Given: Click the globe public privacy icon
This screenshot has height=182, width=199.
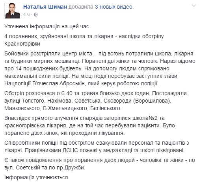Looking at the screenshot, I should pos(36,15).
